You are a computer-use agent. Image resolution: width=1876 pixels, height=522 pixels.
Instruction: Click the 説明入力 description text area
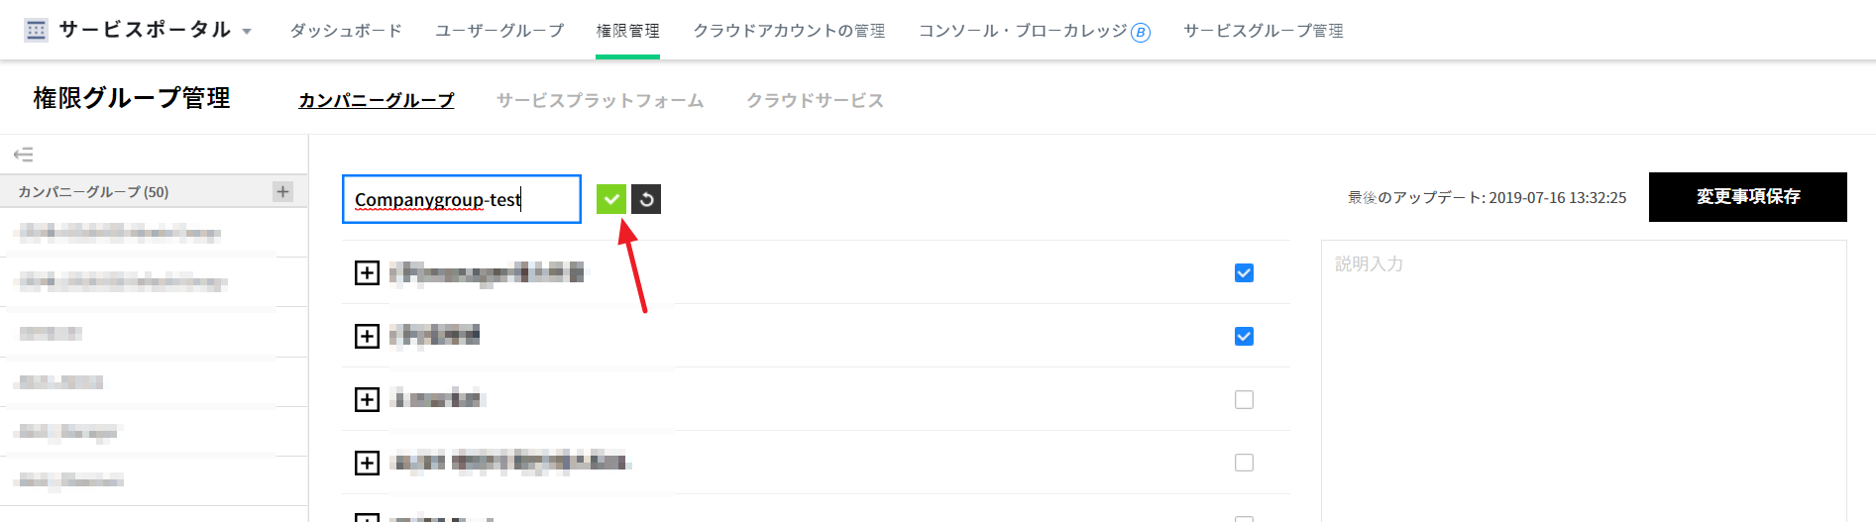pyautogui.click(x=1583, y=376)
